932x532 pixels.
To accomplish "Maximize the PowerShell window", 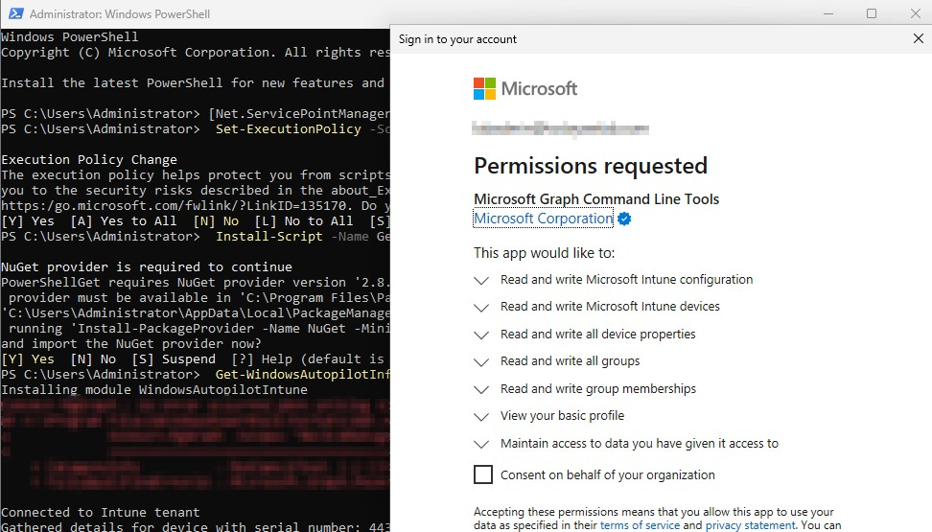I will point(872,14).
